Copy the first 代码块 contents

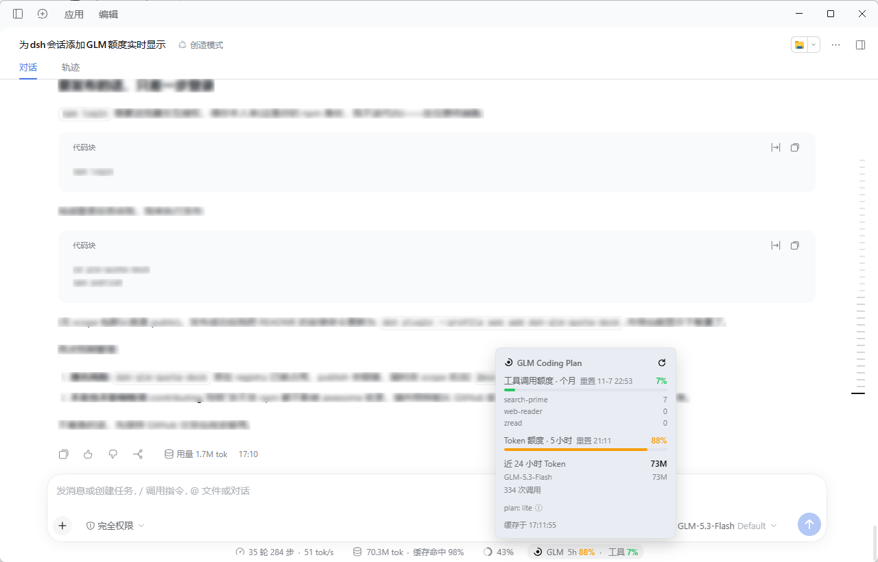[x=795, y=147]
